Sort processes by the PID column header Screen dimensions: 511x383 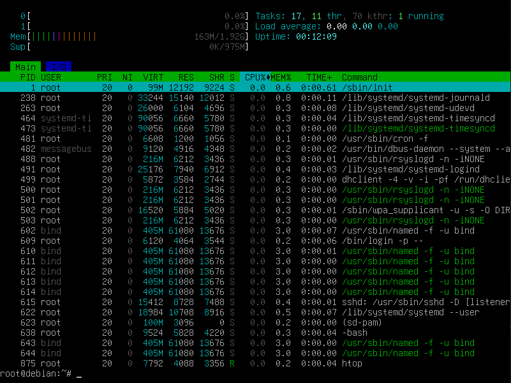pos(28,77)
